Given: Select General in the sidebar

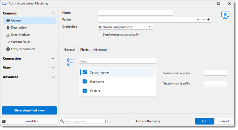Looking at the screenshot, I should (29, 20).
